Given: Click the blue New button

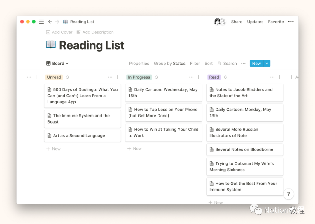Looking at the screenshot, I should [256, 64].
